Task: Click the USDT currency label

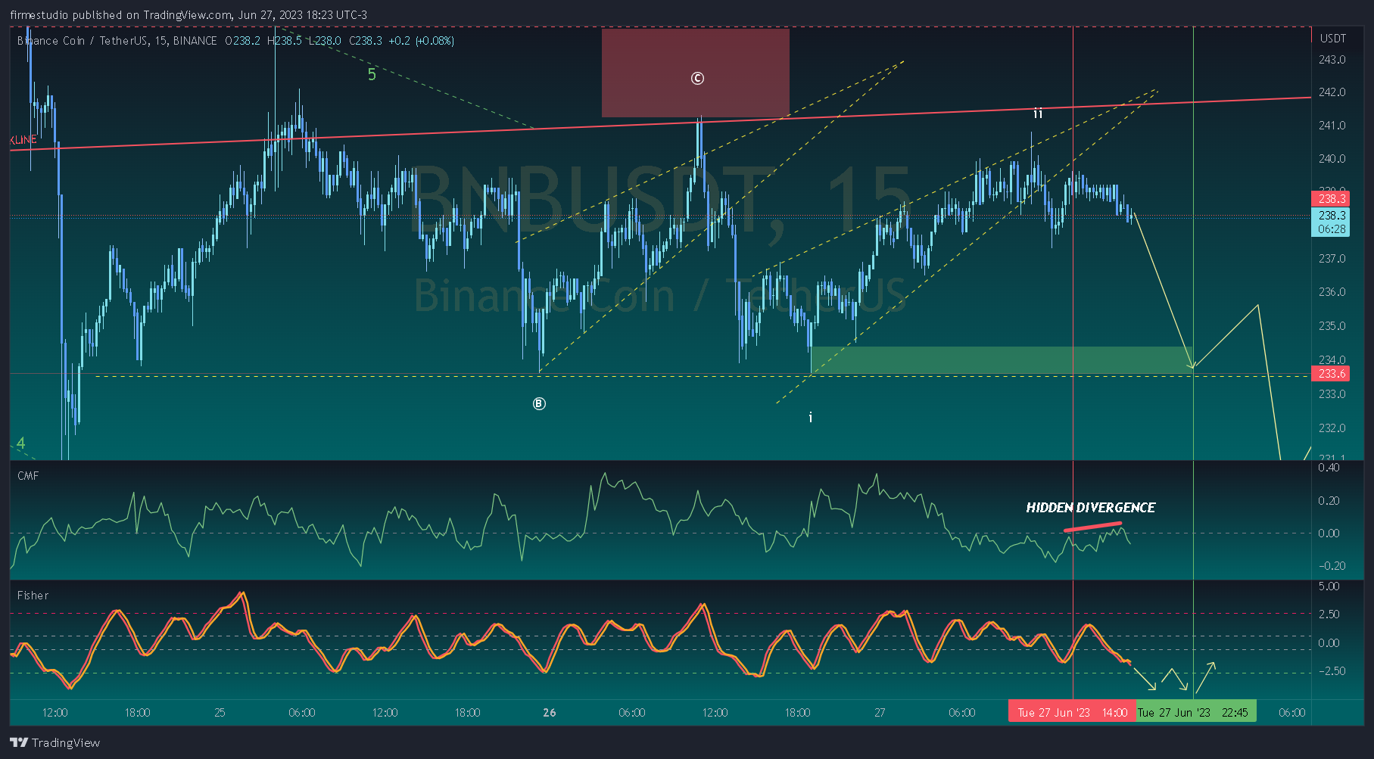Action: coord(1333,39)
